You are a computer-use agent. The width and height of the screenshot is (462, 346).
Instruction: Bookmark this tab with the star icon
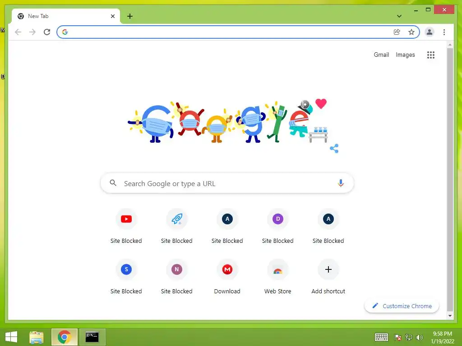point(411,32)
